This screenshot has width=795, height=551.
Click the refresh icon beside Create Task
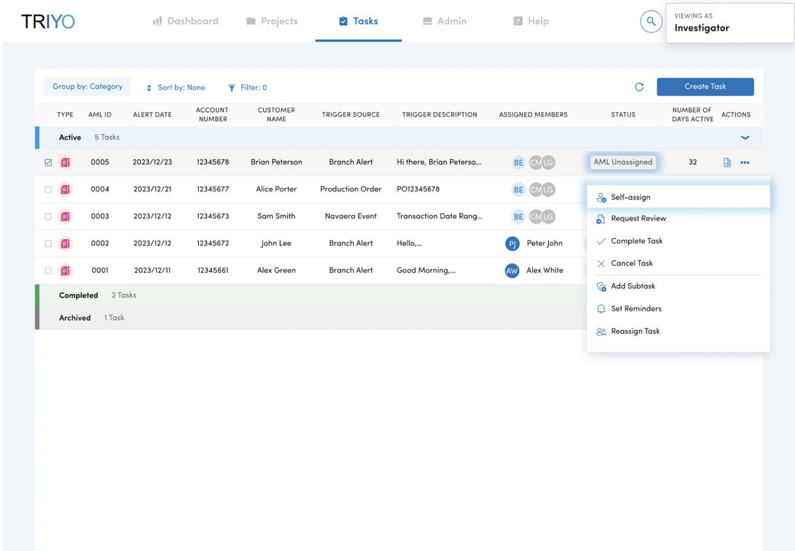coord(639,87)
